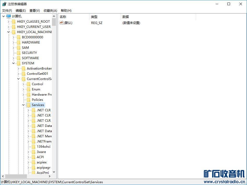This screenshot has height=185, width=247.
Task: Click the Hardware Profiles folder icon
Action: 28,95
